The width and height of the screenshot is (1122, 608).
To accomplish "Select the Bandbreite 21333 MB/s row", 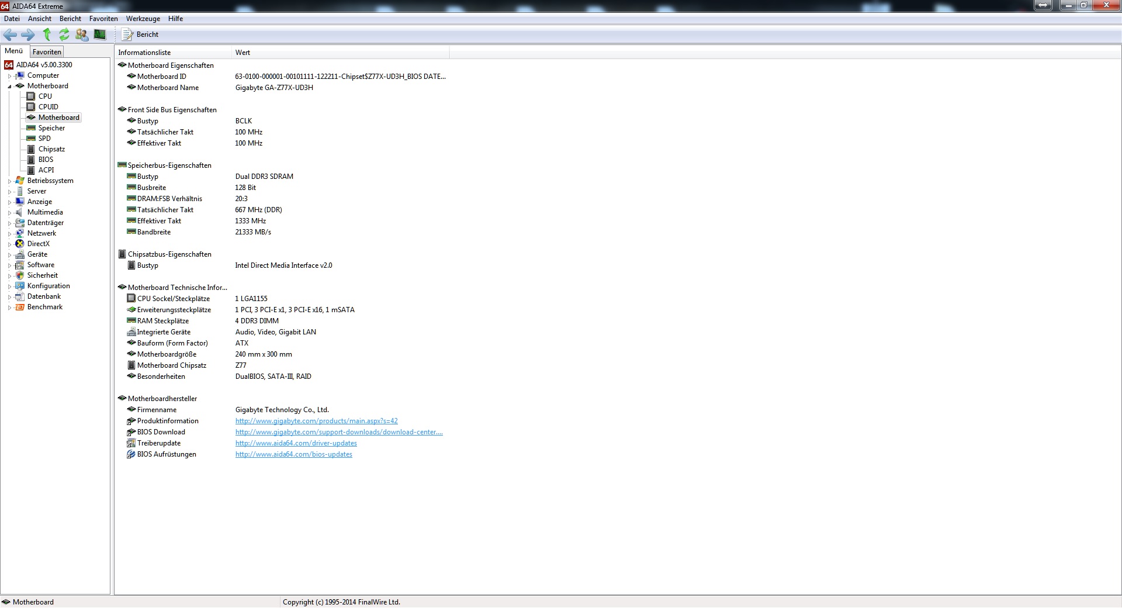I will click(283, 232).
